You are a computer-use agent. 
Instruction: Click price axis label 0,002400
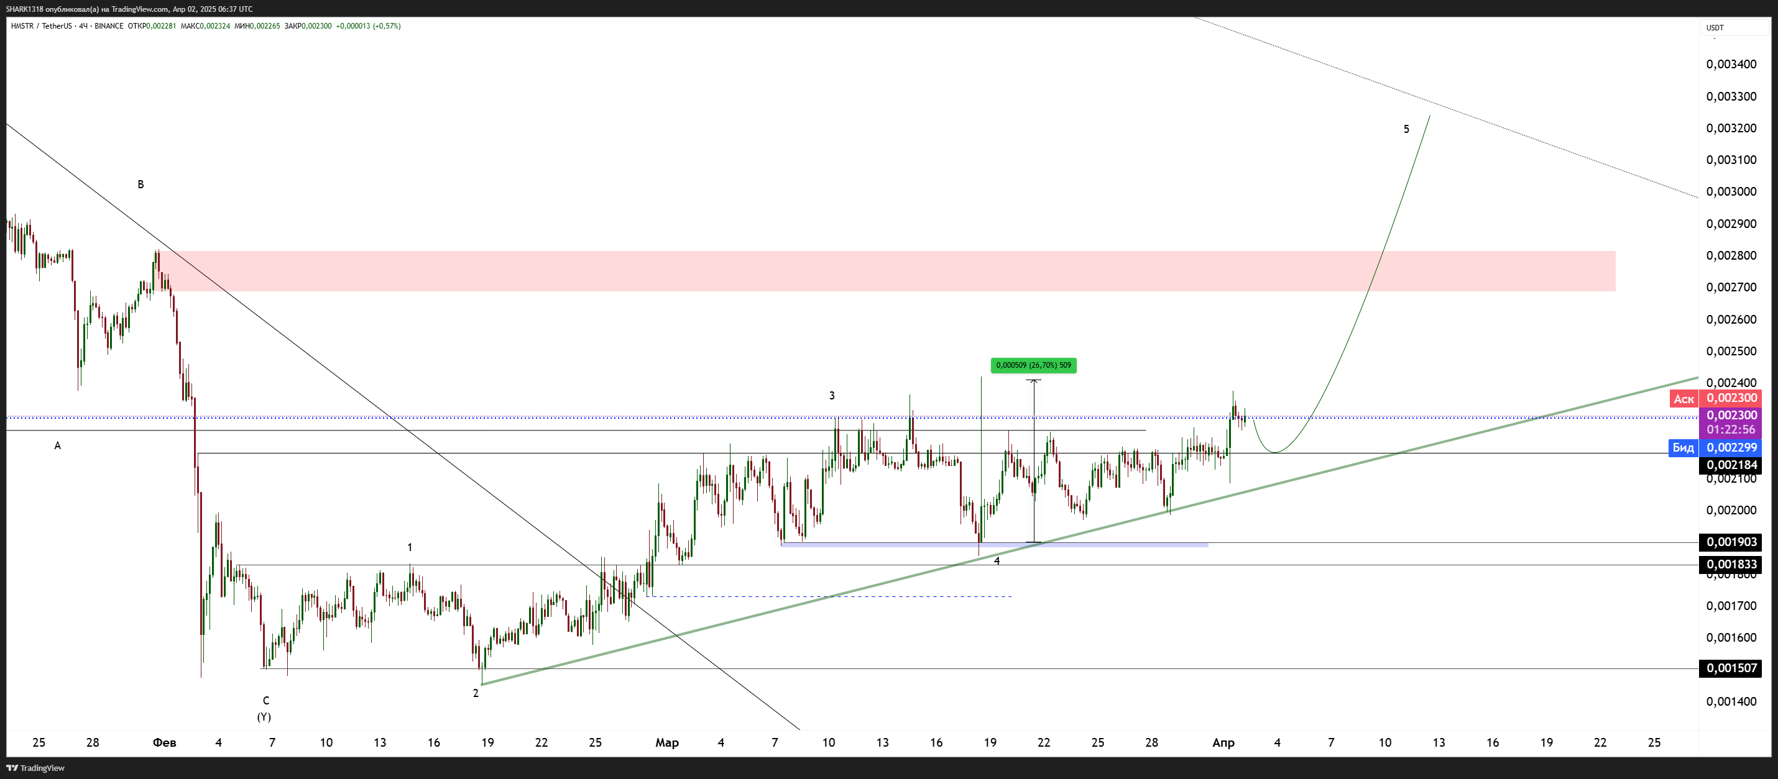[1731, 382]
